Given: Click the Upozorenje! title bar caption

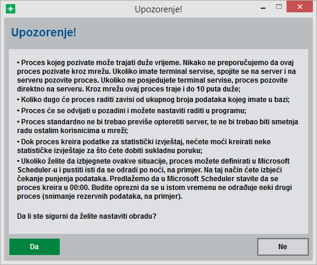Looking at the screenshot, I should (x=158, y=9).
